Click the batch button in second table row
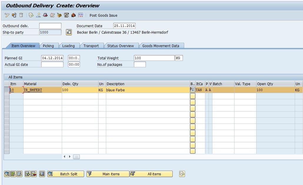 [x=192, y=96]
